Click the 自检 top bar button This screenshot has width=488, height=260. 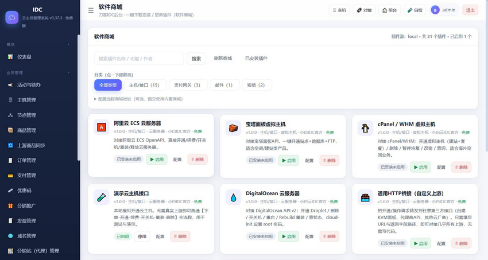[415, 10]
